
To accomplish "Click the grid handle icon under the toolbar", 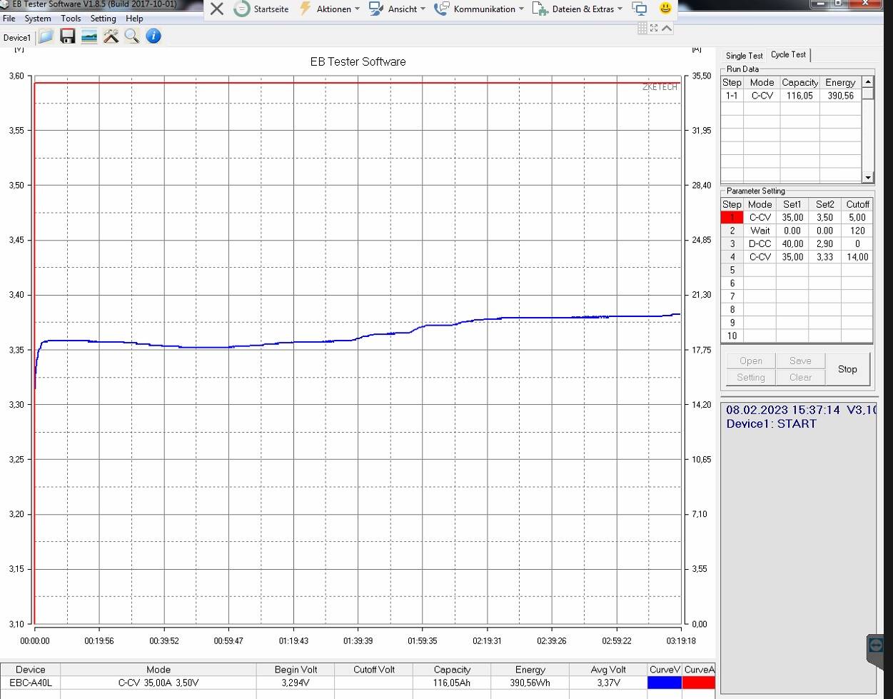I will (x=642, y=28).
